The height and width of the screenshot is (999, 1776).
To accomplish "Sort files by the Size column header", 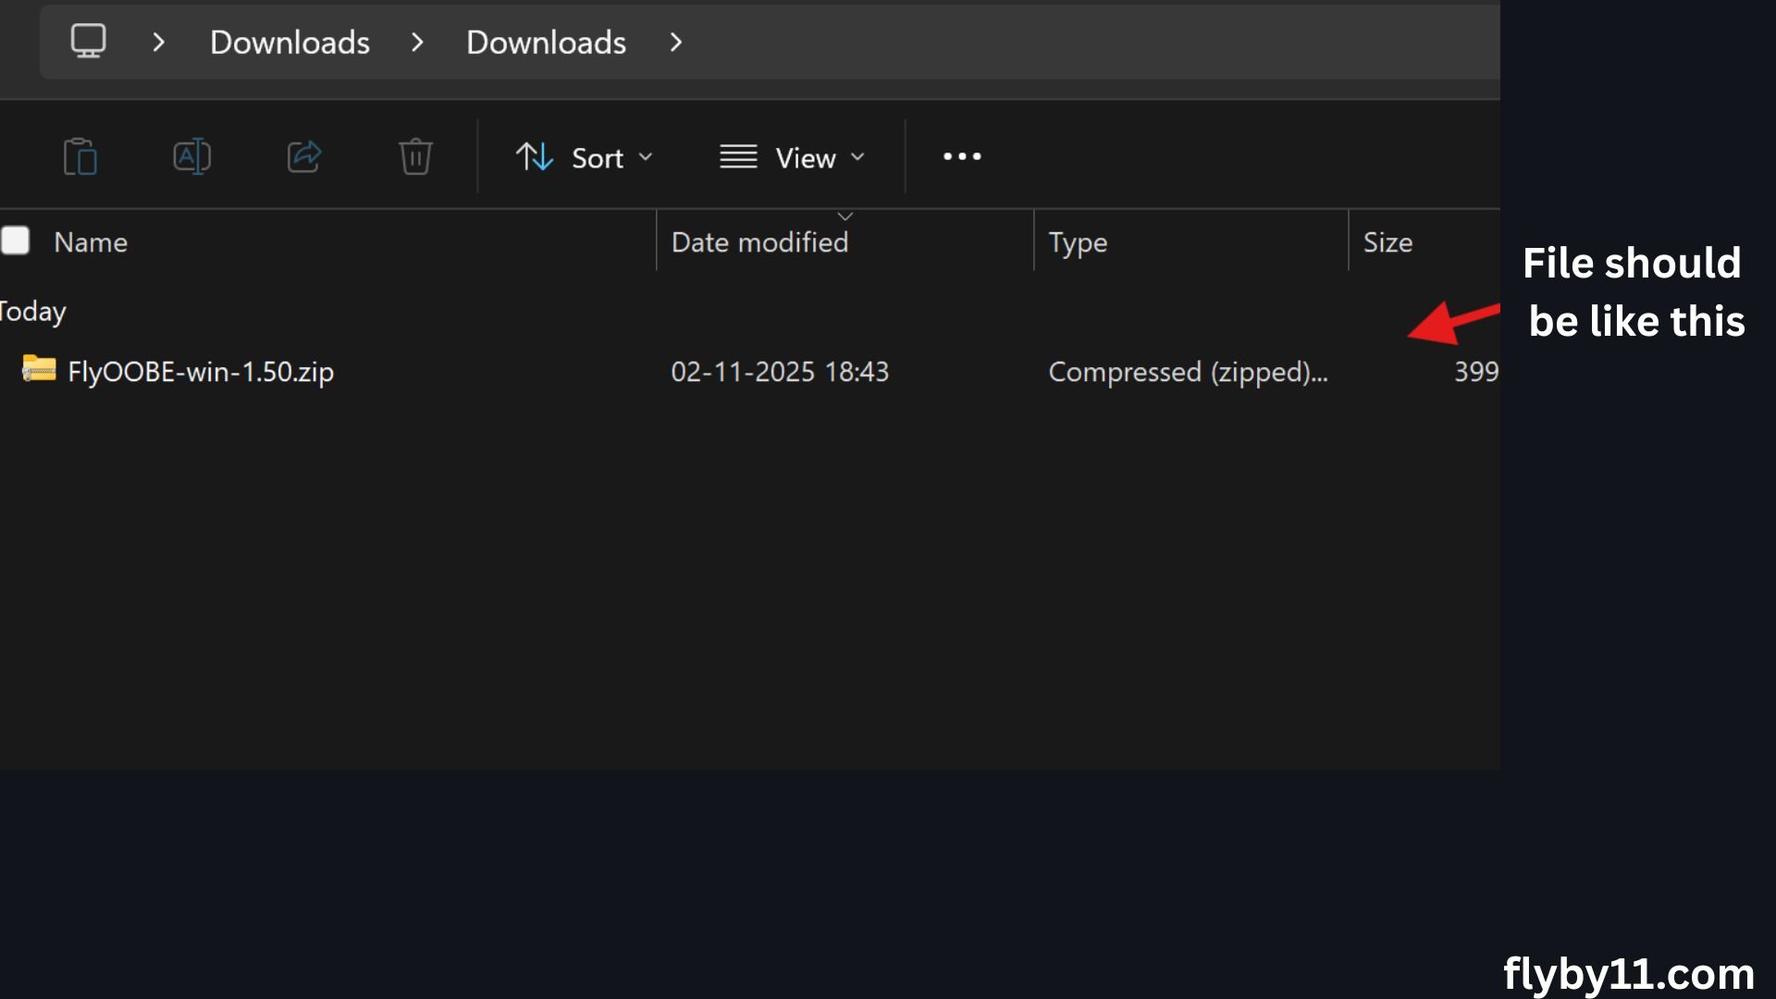I will 1388,241.
